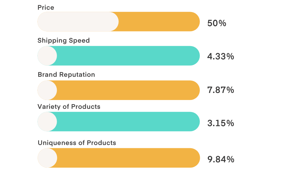Click the Price label
The height and width of the screenshot is (180, 290).
[46, 7]
